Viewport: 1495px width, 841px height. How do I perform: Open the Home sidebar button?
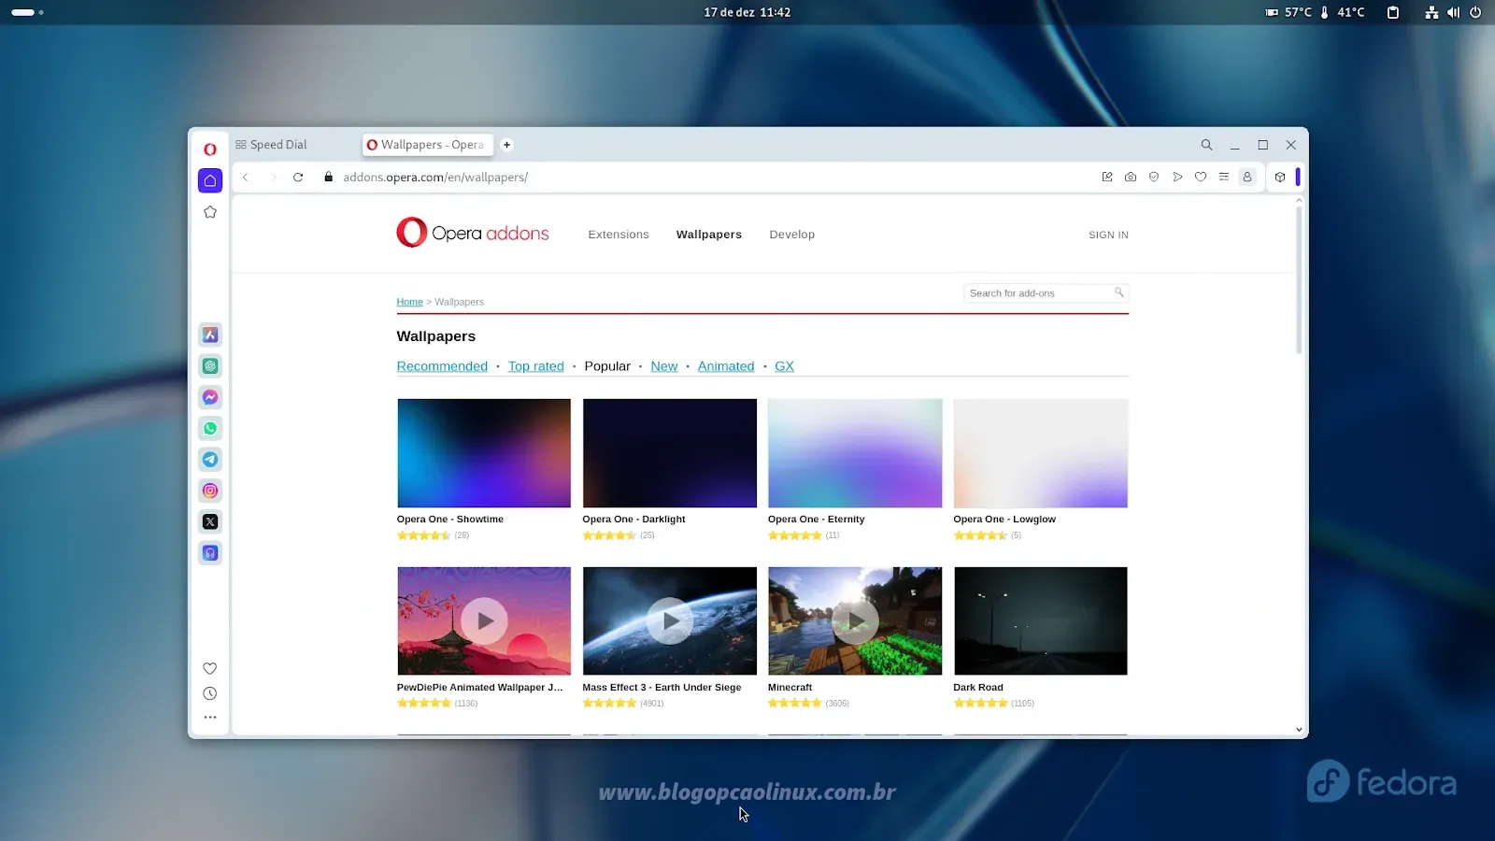[x=210, y=180]
